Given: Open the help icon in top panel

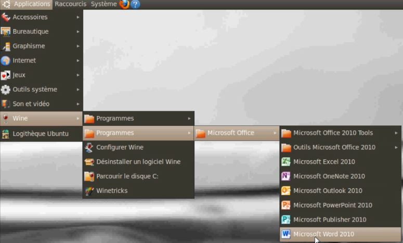Looking at the screenshot, I should pyautogui.click(x=135, y=4).
